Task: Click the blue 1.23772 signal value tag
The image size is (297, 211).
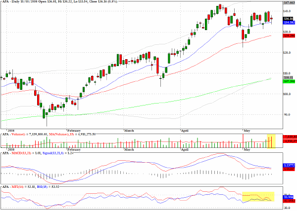Action: click(289, 165)
